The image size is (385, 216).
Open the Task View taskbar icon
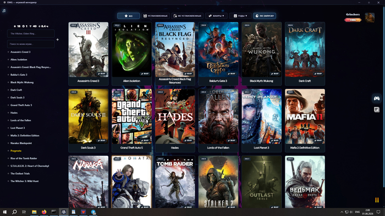click(24, 212)
